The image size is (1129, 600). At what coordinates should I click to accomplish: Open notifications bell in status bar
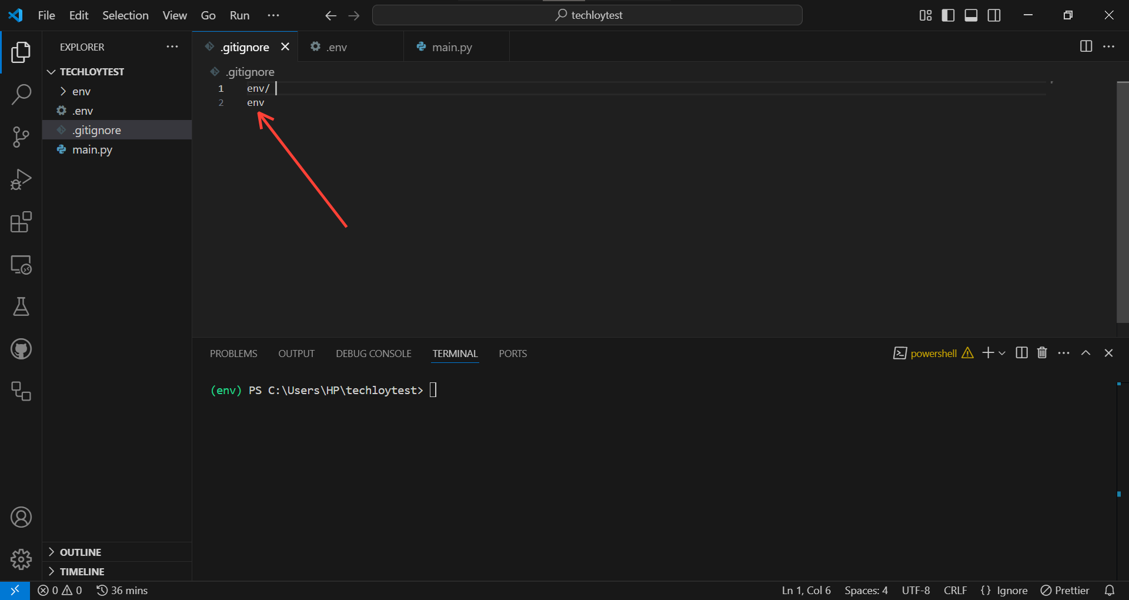click(1110, 590)
